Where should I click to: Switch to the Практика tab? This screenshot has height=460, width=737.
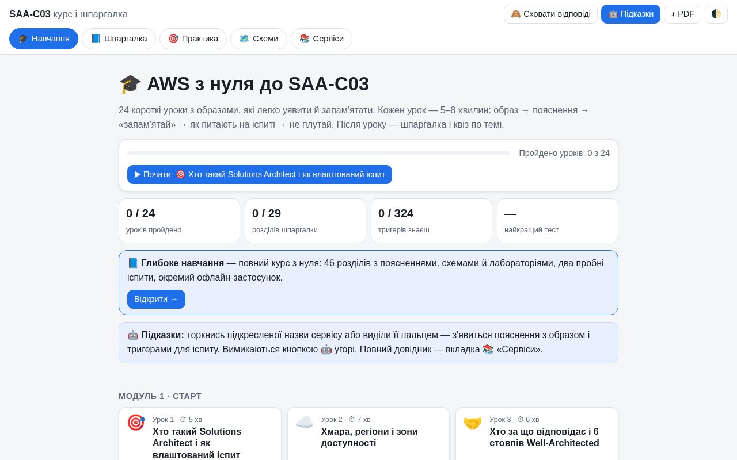[193, 39]
